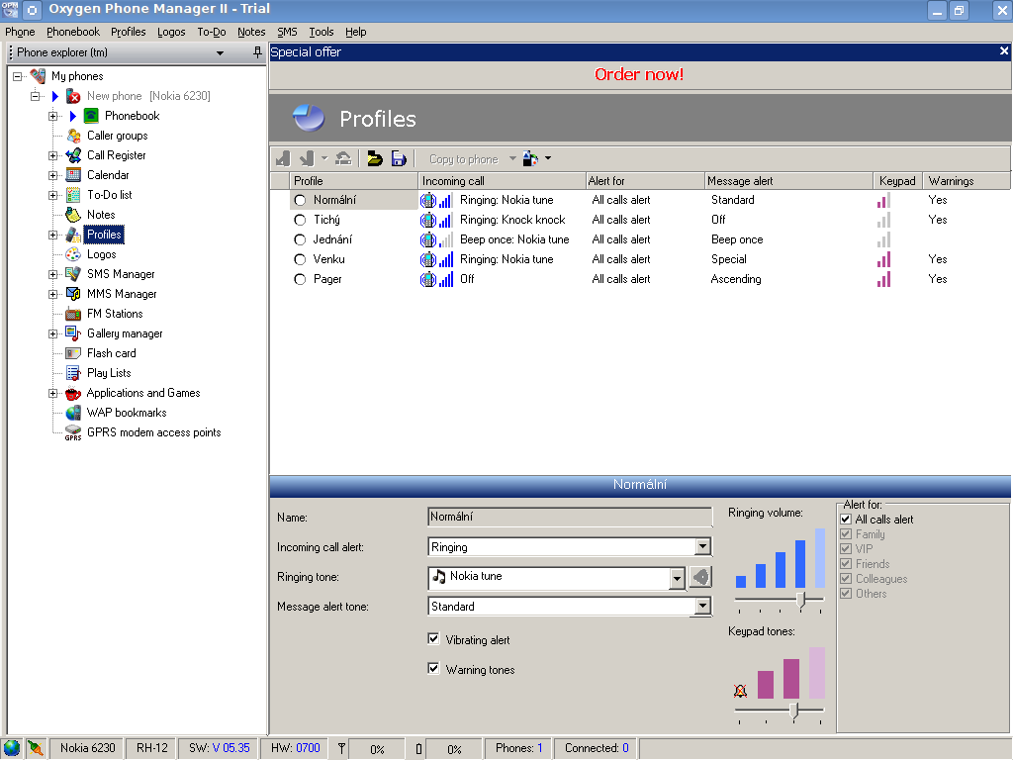Viewport: 1013px width, 760px height.
Task: Open the Message alert tone dropdown
Action: (703, 607)
